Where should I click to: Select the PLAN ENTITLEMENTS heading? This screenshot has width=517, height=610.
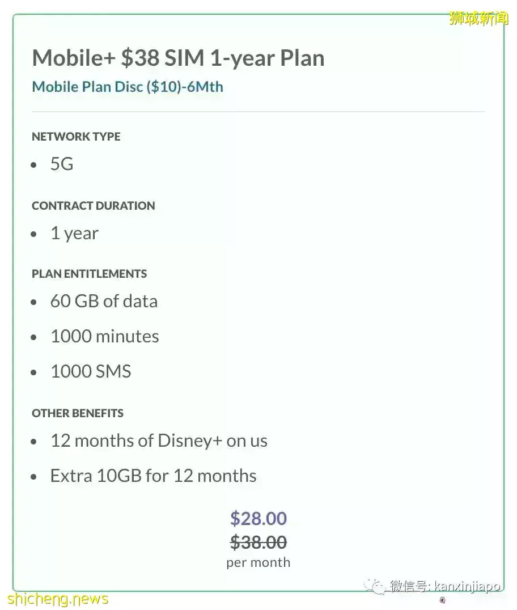point(90,274)
